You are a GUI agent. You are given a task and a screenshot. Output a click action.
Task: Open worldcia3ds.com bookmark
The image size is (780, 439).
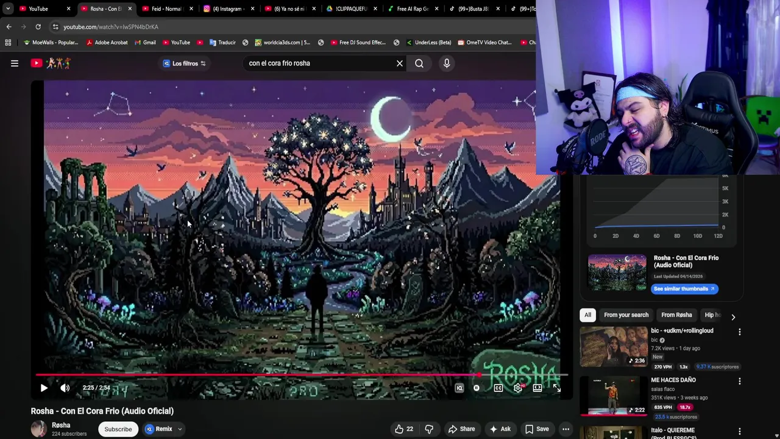[x=283, y=43]
